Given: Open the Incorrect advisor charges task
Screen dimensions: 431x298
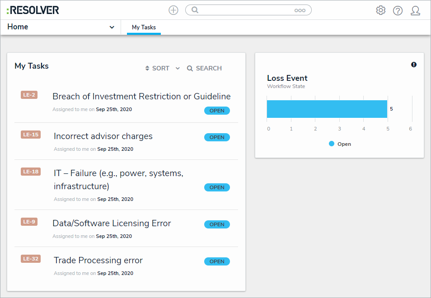Looking at the screenshot, I should [x=103, y=136].
